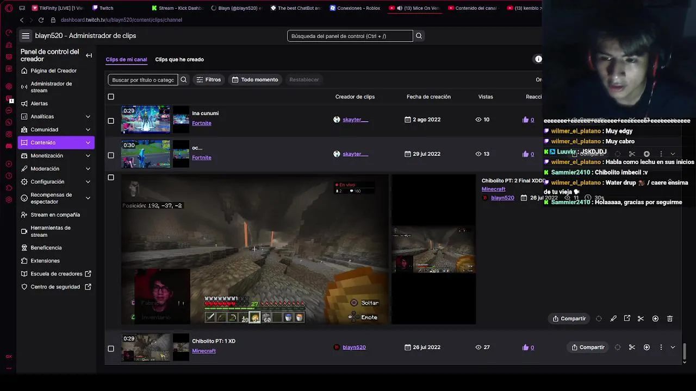Check the Ina cunumi clip checkbox
Image resolution: width=696 pixels, height=391 pixels.
pyautogui.click(x=111, y=121)
